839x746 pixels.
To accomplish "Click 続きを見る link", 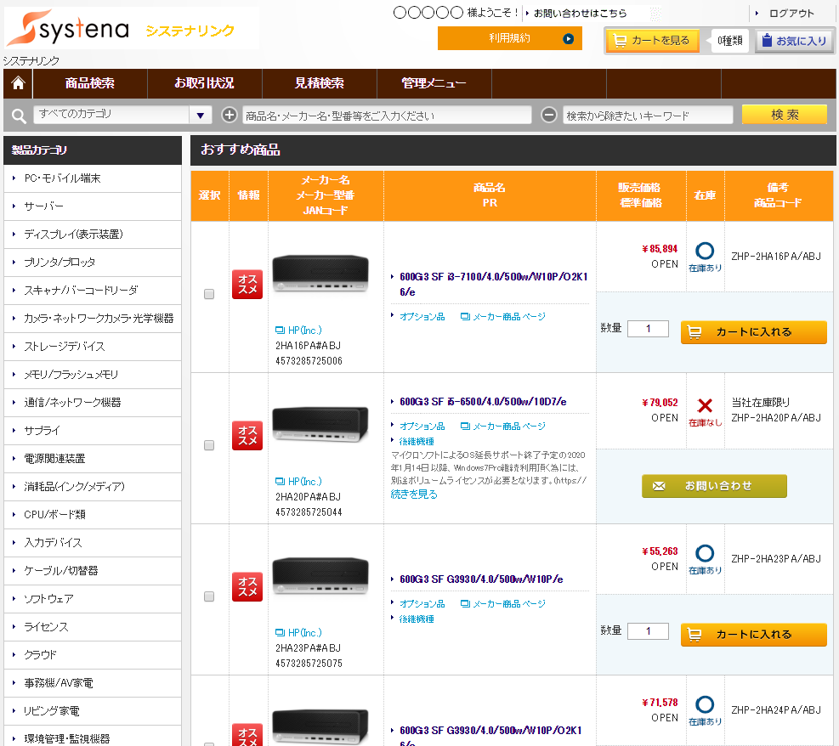I will point(414,495).
